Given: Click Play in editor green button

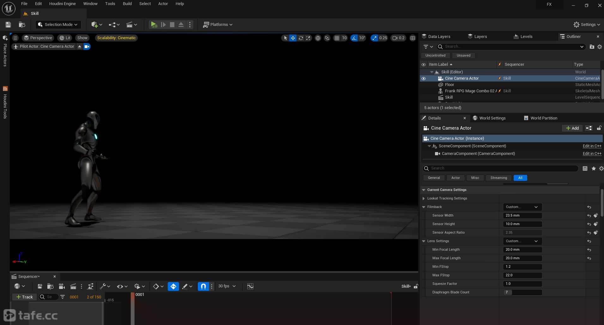Looking at the screenshot, I should point(154,25).
